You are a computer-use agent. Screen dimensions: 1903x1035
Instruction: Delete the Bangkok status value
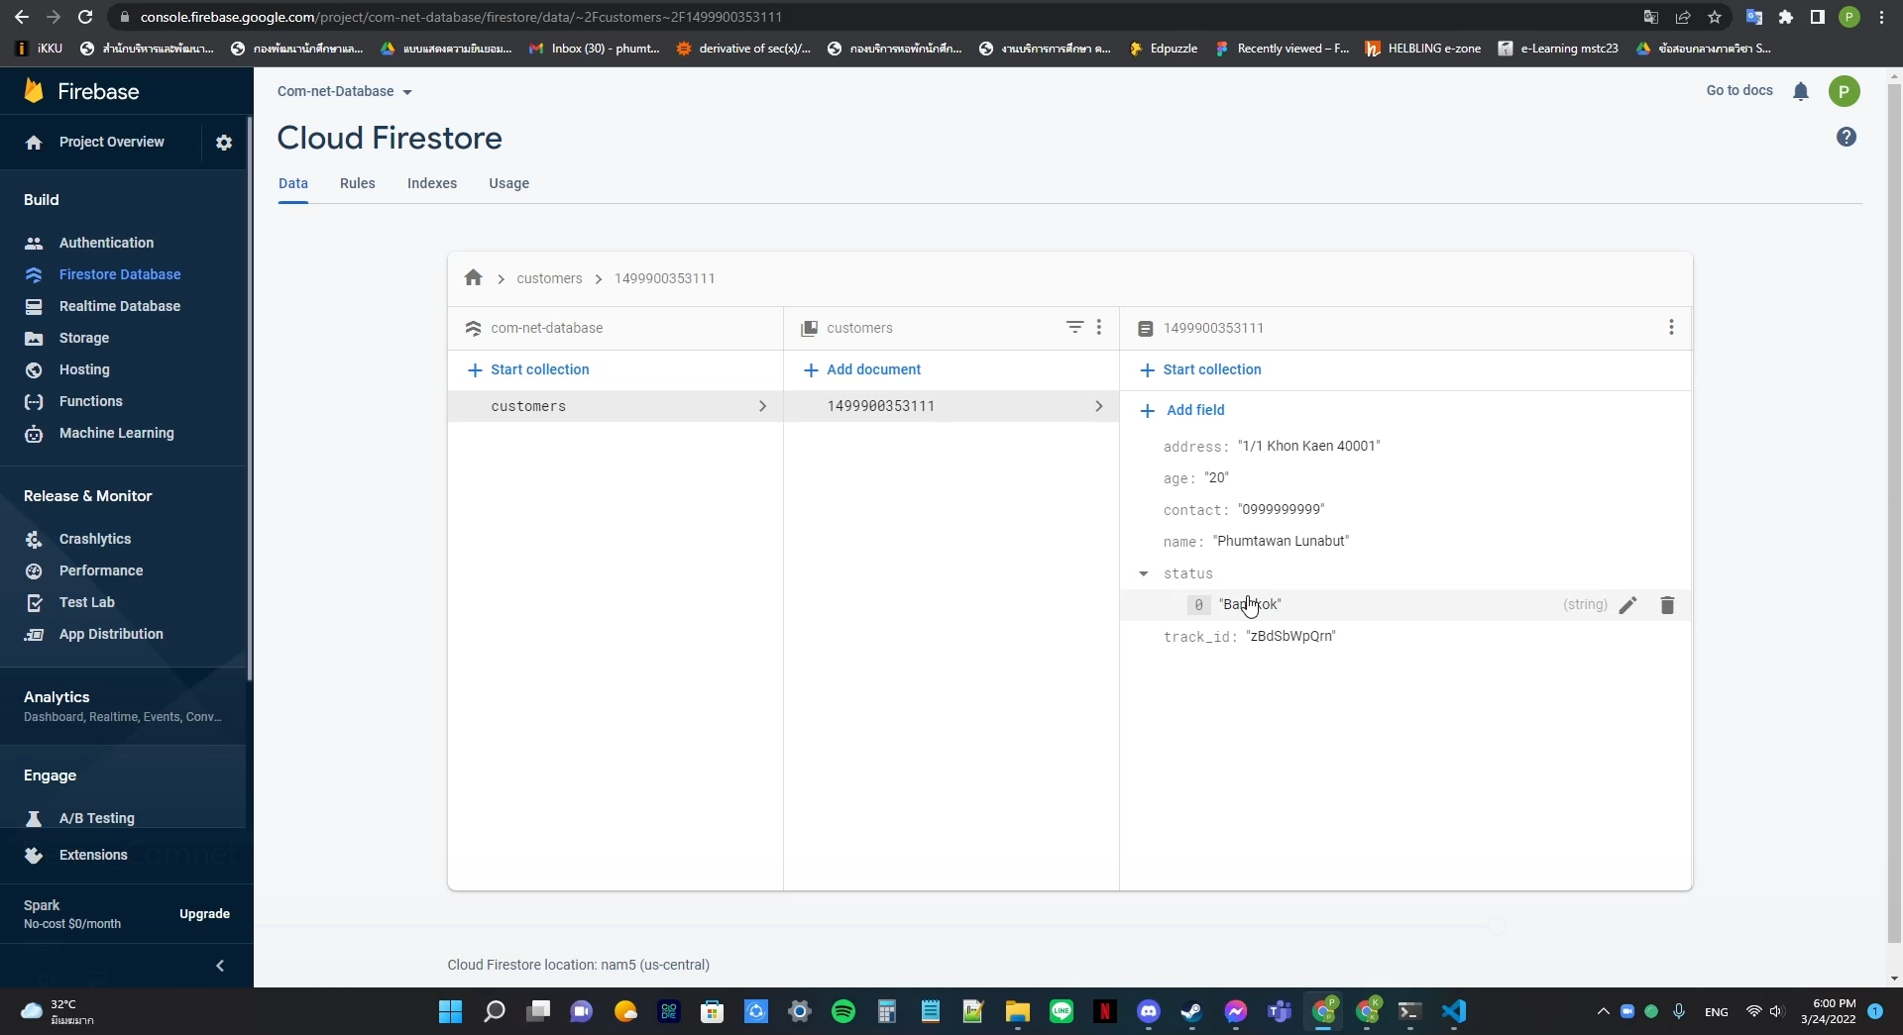click(x=1667, y=605)
